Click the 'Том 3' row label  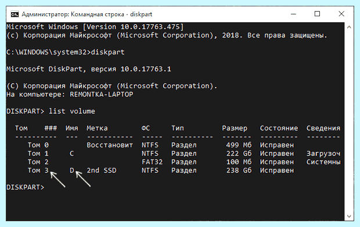pyautogui.click(x=38, y=171)
